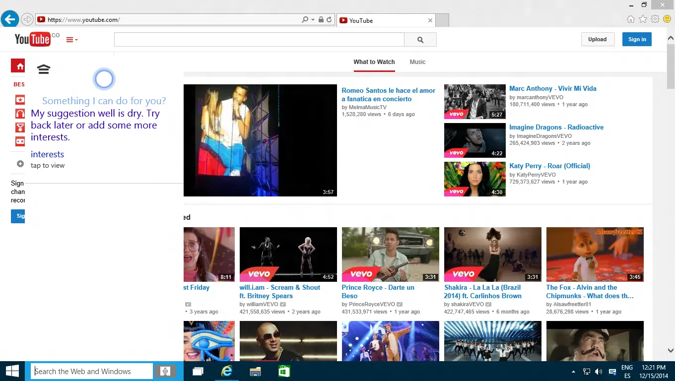
Task: Open the Gaming controller sidebar icon
Action: coord(20,141)
